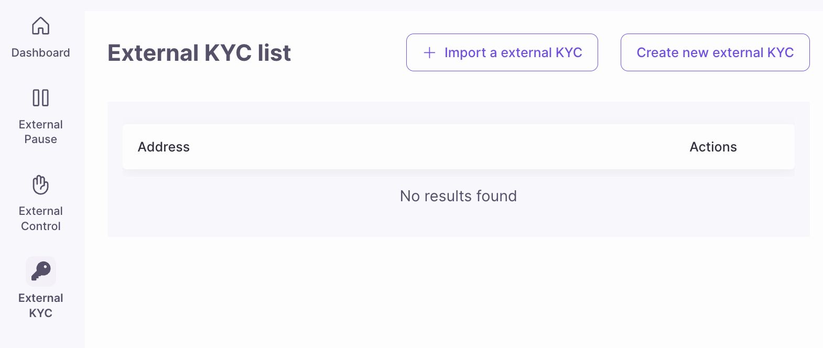This screenshot has height=348, width=823.
Task: Select the External Pause bars icon
Action: pos(40,98)
